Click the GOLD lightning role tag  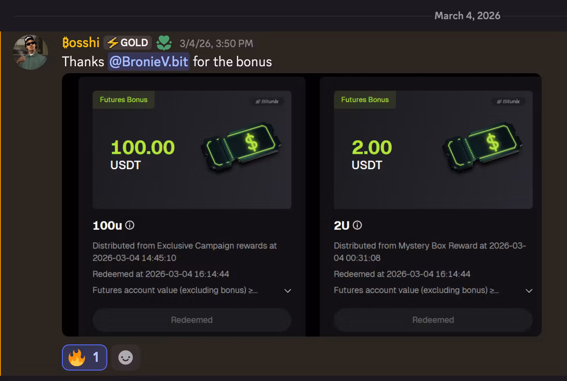pos(128,43)
